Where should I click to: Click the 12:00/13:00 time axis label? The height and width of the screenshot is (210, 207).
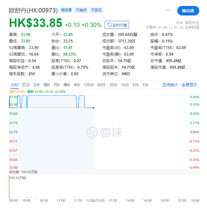click(x=95, y=200)
